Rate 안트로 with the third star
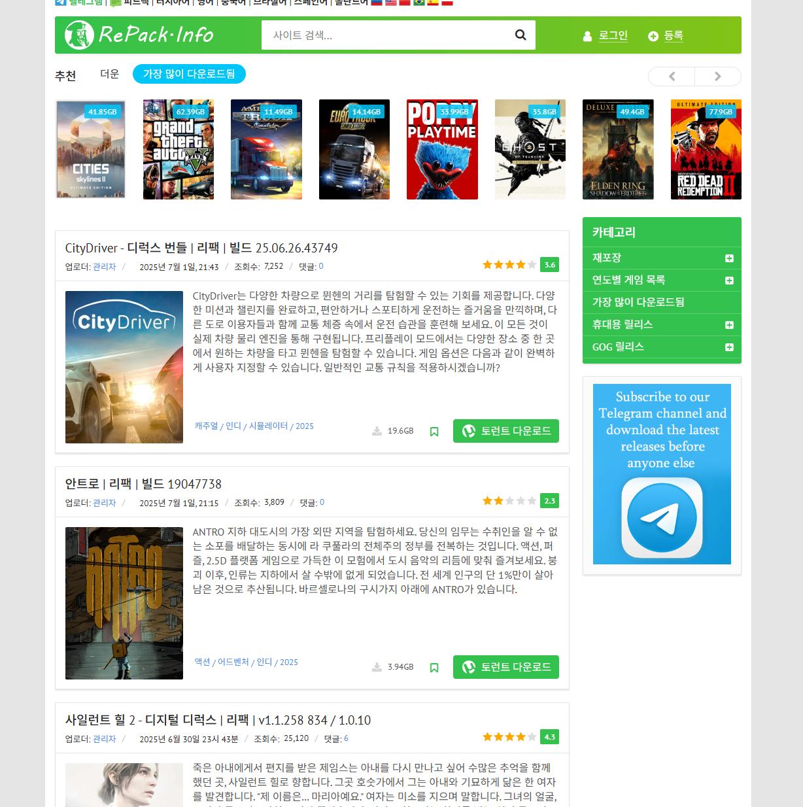The height and width of the screenshot is (807, 803). (509, 501)
